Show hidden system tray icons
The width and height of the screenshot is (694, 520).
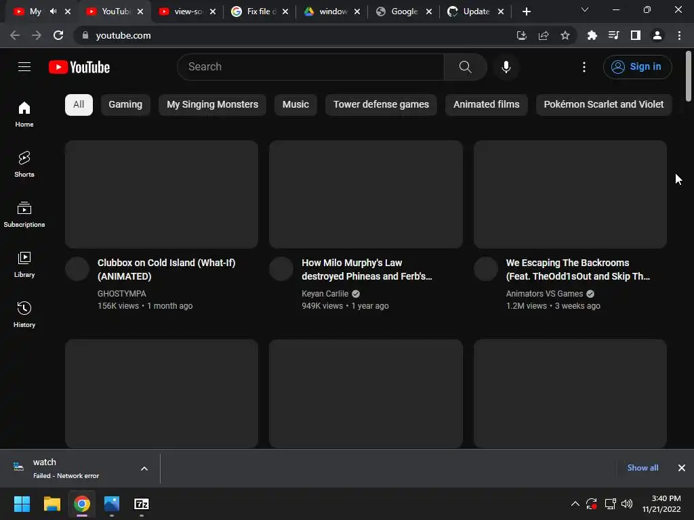[575, 504]
